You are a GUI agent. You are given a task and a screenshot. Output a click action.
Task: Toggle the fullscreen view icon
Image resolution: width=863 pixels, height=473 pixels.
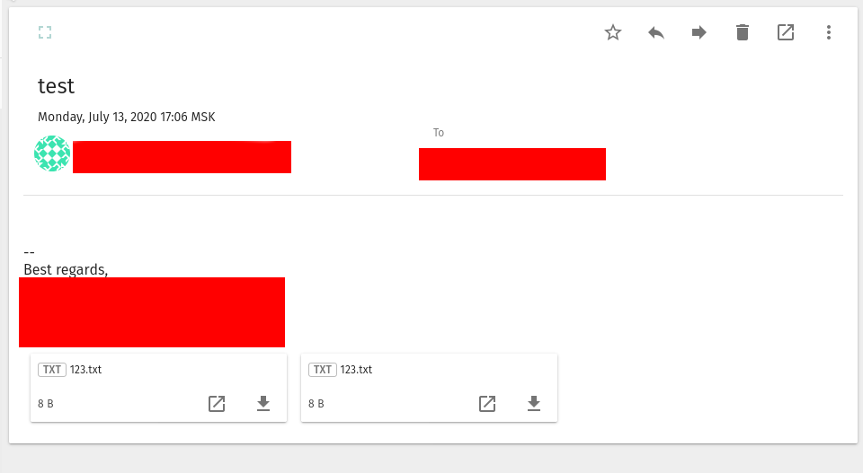[45, 33]
